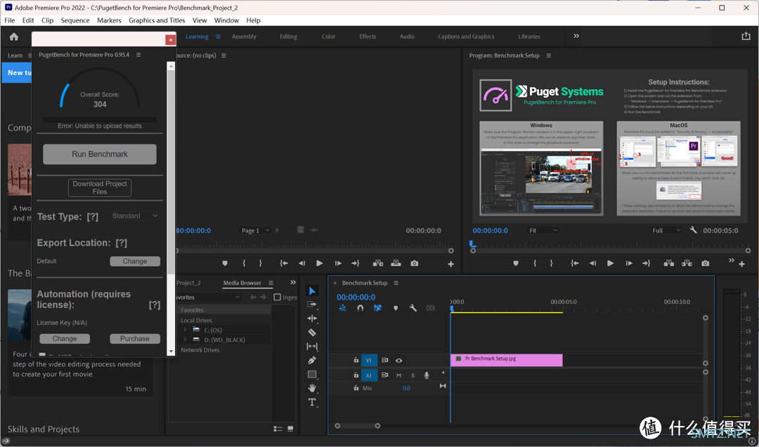Viewport: 759px width, 447px height.
Task: Select the Rectangle tool
Action: 312,375
